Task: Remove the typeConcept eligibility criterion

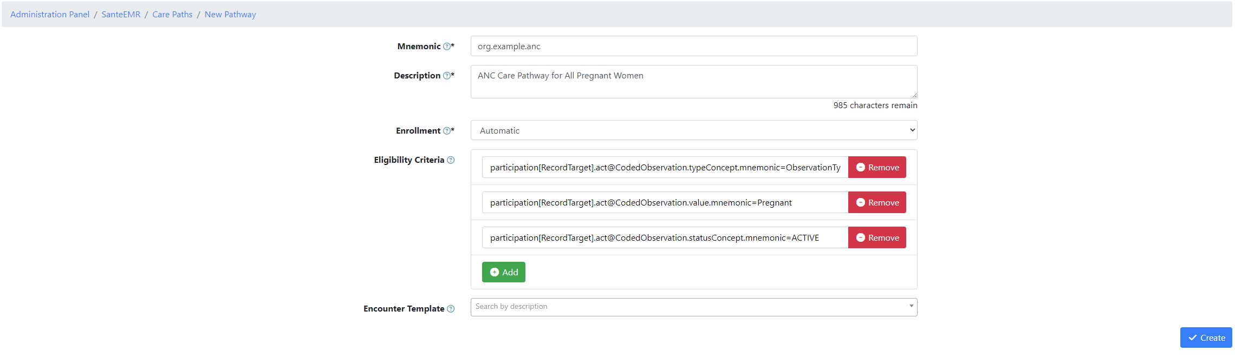Action: coord(876,168)
